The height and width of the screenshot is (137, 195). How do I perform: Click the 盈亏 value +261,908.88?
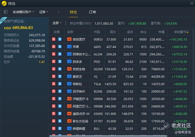(137, 24)
